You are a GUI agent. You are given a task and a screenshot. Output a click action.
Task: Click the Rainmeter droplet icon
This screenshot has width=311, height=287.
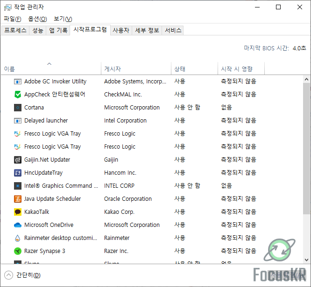18,238
